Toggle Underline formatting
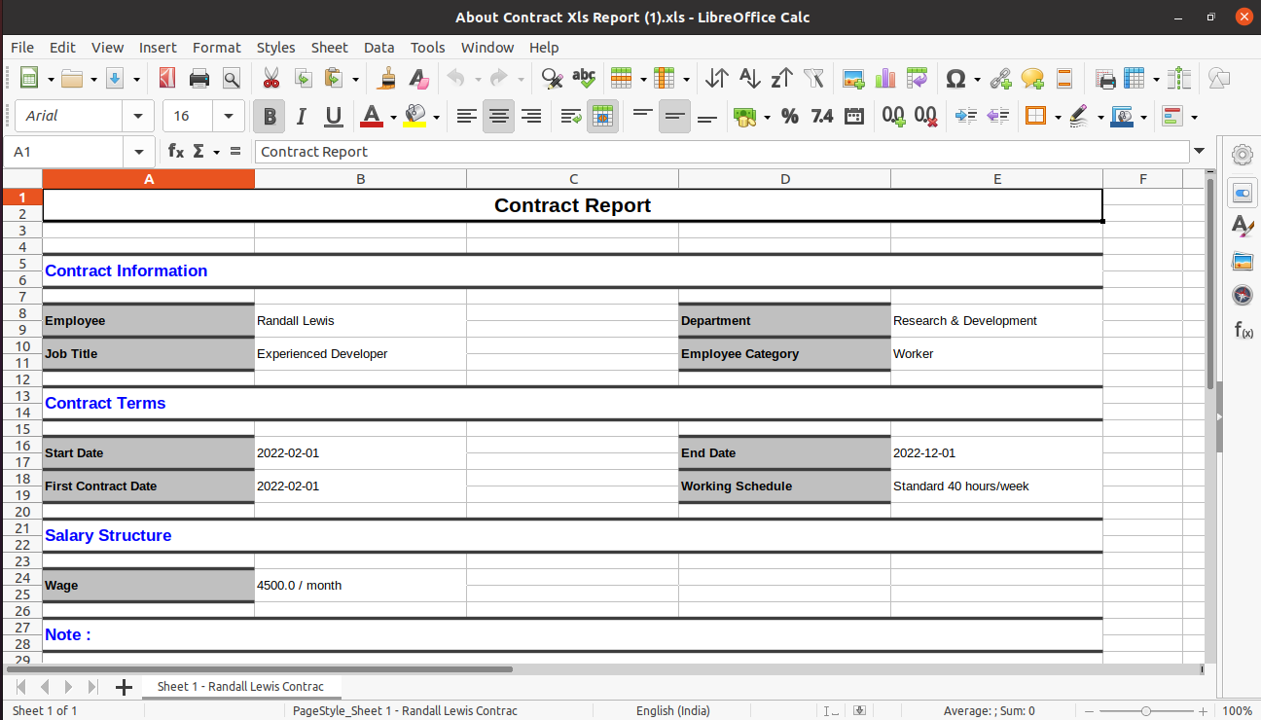The width and height of the screenshot is (1261, 720). (334, 117)
